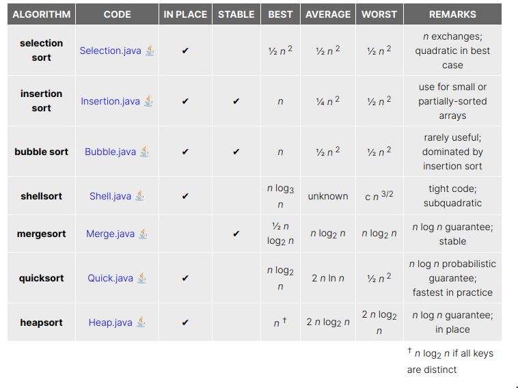Click the Java cup icon beside Insertion.java

148,101
